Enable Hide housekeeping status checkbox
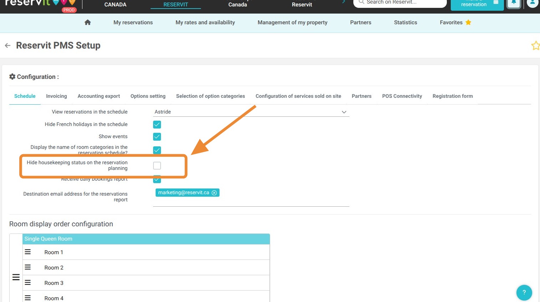Screen dimensions: 540x302 click(157, 166)
